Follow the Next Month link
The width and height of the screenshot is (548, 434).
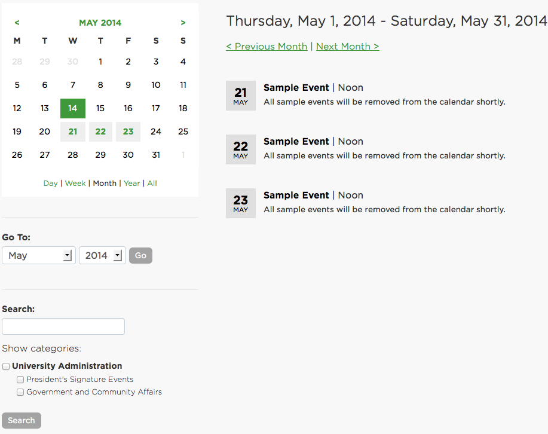pyautogui.click(x=347, y=47)
